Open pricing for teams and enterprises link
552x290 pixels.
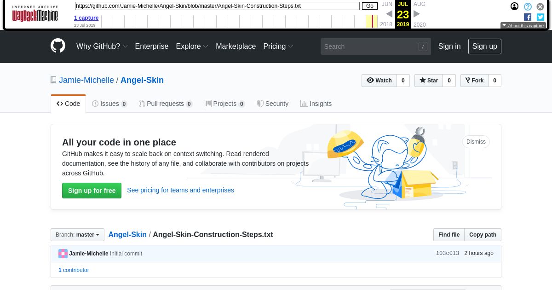(x=180, y=190)
